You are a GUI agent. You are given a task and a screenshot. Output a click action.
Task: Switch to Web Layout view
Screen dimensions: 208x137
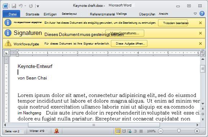[129, 131]
